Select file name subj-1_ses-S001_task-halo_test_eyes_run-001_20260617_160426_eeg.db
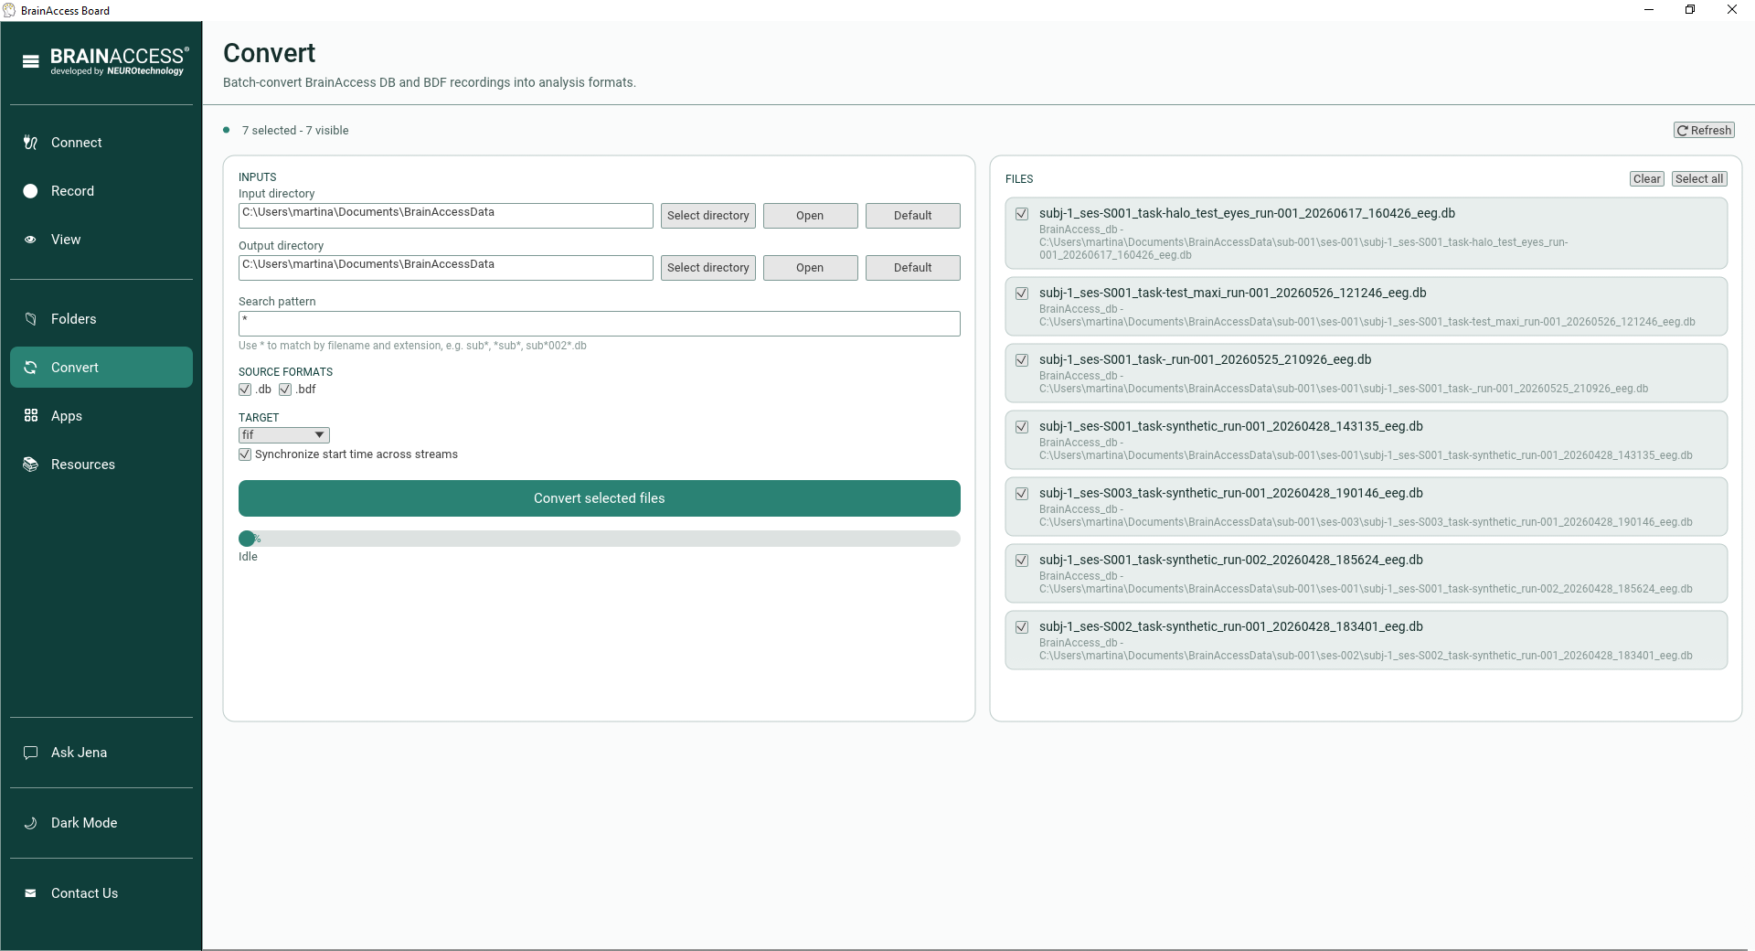This screenshot has width=1755, height=951. [x=1247, y=214]
